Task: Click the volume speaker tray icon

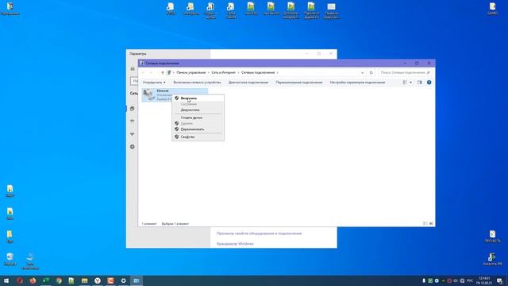Action: tap(456, 280)
